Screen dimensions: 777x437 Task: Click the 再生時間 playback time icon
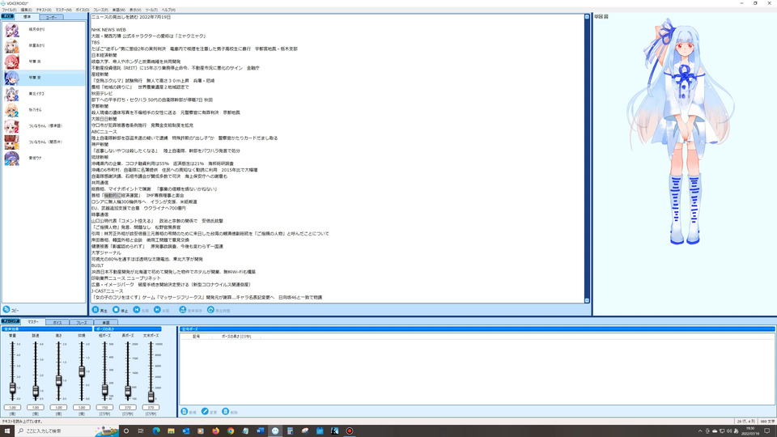pyautogui.click(x=210, y=310)
